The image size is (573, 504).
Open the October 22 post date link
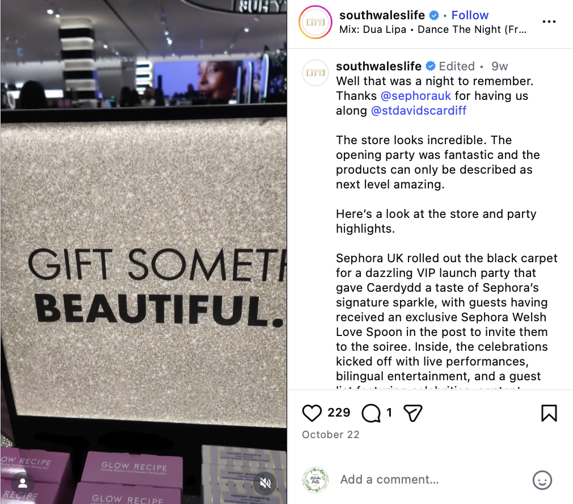pos(331,435)
